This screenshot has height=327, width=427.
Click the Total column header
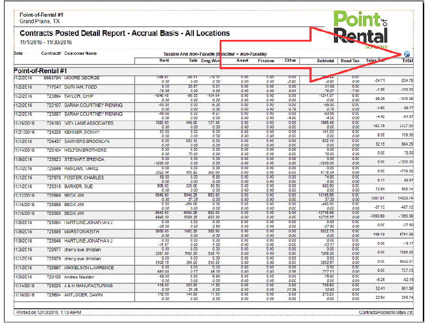(x=408, y=60)
